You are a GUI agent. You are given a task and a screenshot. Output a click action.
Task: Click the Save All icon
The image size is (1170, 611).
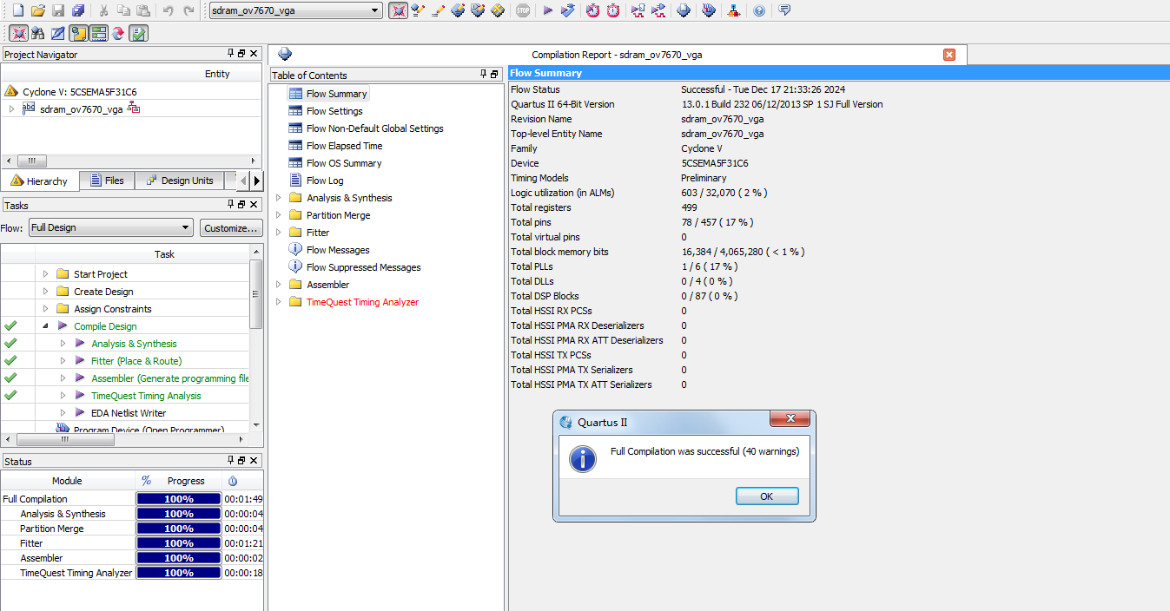[78, 10]
